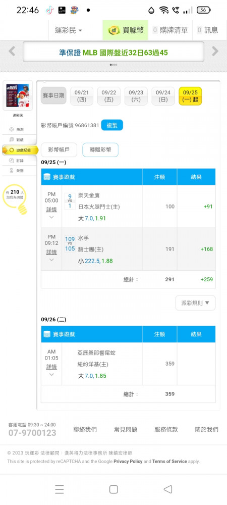Screen dimensions: 227x505
Task: Click the 複製 account number button
Action: click(x=112, y=125)
